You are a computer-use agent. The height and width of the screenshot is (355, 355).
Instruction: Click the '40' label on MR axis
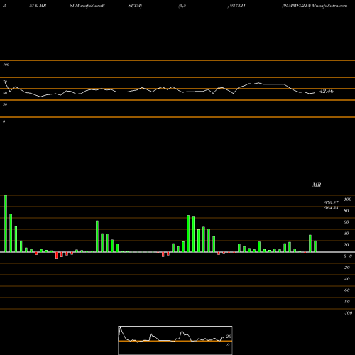coord(346,234)
